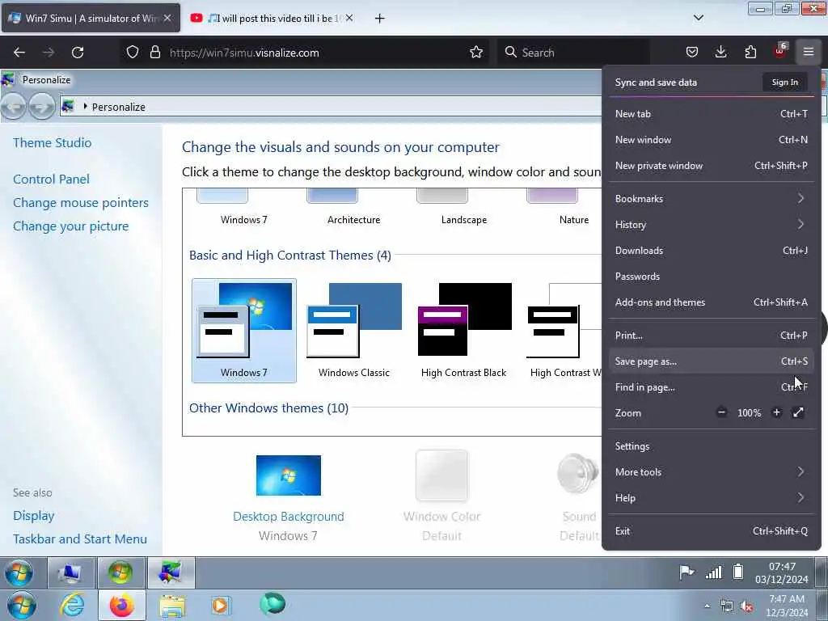Screen dimensions: 828x621
Task: Click Change your picture link
Action: click(71, 226)
